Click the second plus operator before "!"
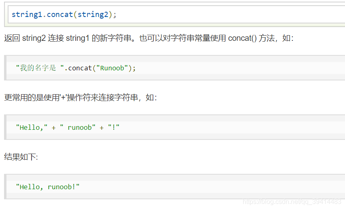This screenshot has height=209, width=345. pyautogui.click(x=102, y=128)
